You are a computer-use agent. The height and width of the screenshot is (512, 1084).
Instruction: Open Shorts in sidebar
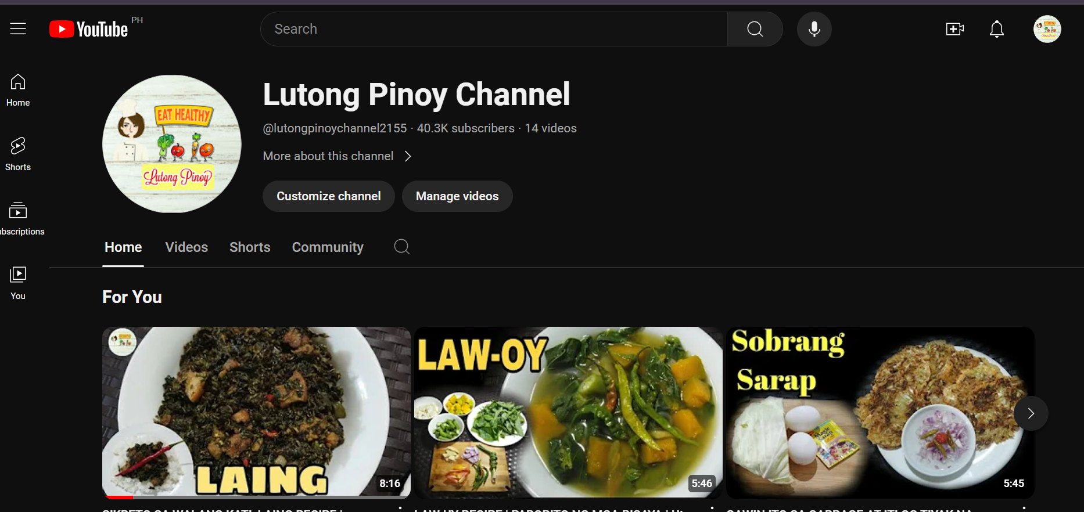tap(18, 154)
